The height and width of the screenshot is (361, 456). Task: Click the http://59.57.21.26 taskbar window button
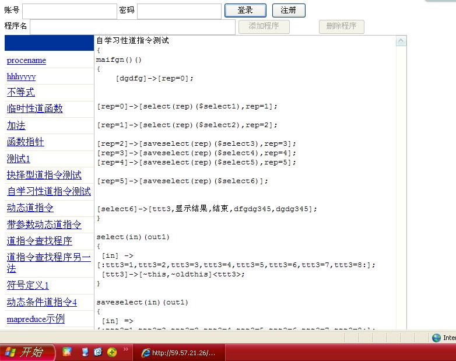(179, 353)
